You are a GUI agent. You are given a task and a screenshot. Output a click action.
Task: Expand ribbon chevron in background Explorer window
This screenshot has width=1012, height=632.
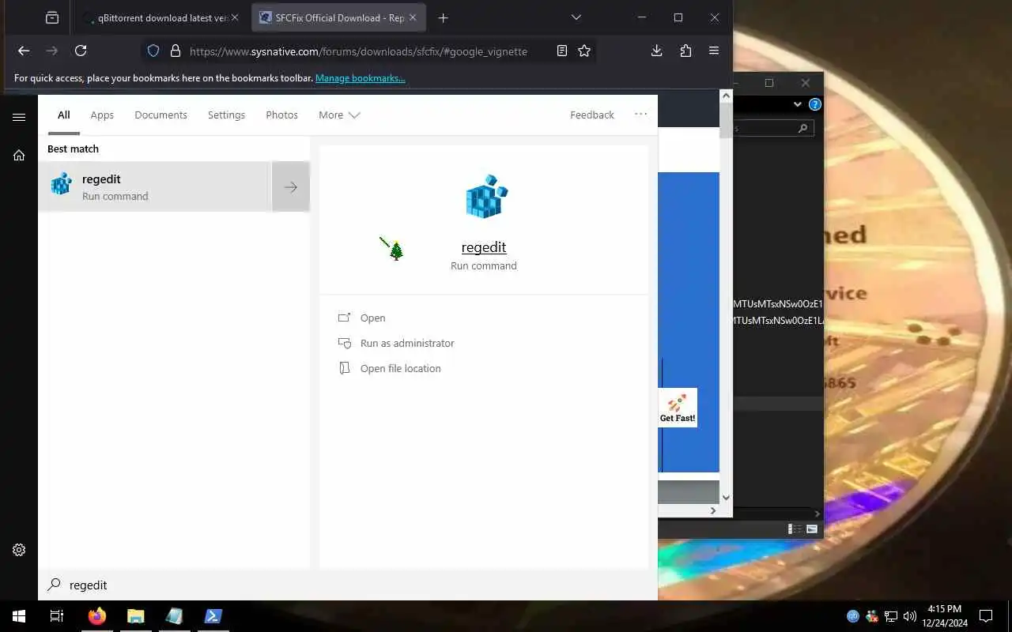pyautogui.click(x=798, y=104)
